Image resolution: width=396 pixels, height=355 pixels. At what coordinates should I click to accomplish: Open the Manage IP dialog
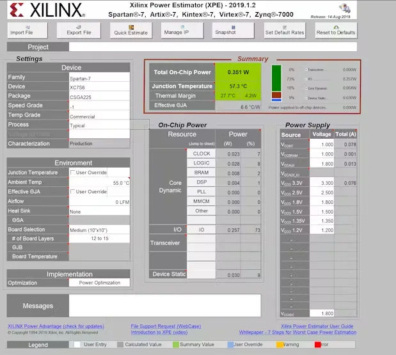pos(182,30)
